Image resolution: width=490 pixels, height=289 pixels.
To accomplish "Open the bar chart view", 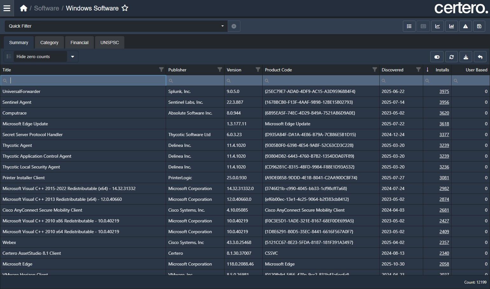I will 452,26.
